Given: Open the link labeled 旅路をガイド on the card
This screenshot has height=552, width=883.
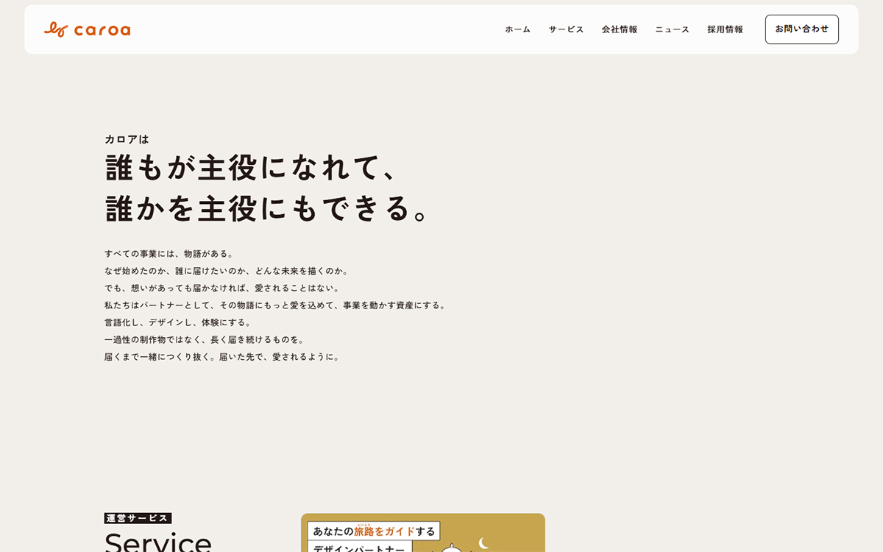Looking at the screenshot, I should coord(384,531).
